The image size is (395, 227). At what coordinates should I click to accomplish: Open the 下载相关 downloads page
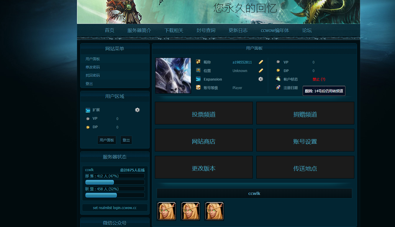pyautogui.click(x=174, y=31)
